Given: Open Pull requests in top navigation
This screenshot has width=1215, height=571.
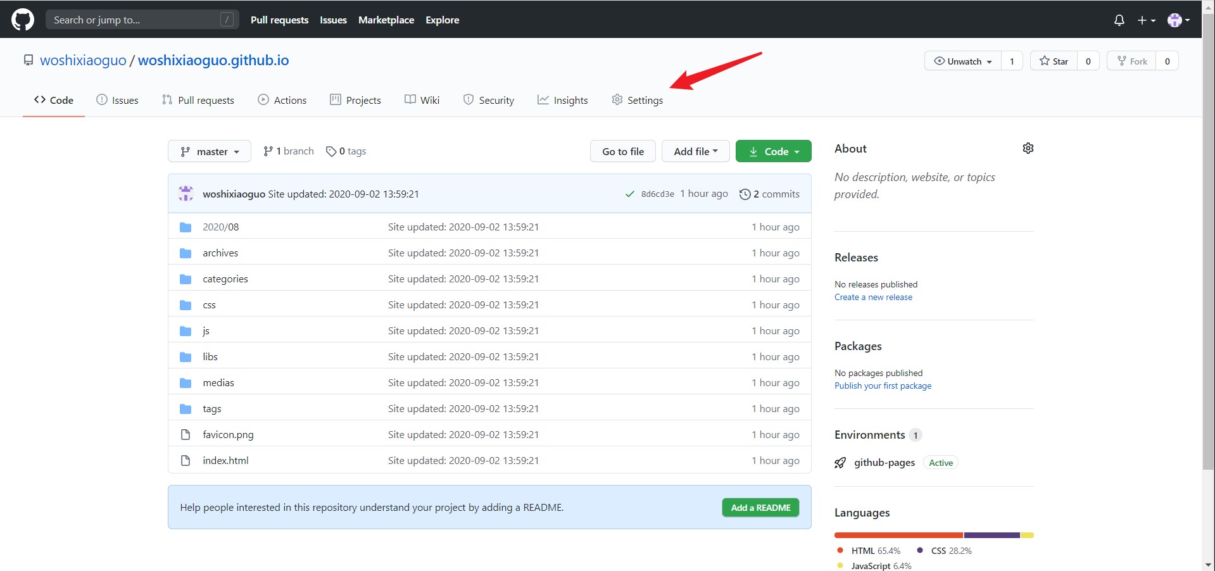Looking at the screenshot, I should 279,20.
